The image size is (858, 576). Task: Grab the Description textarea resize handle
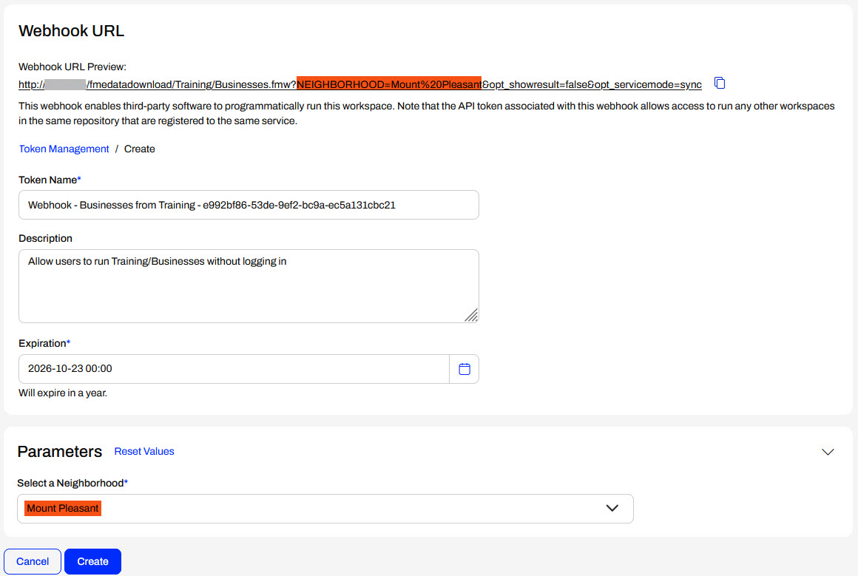click(471, 316)
